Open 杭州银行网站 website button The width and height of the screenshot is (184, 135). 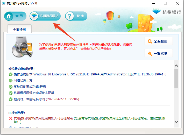(45, 16)
